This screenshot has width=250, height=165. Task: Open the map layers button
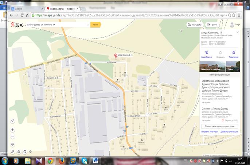[x=12, y=145]
